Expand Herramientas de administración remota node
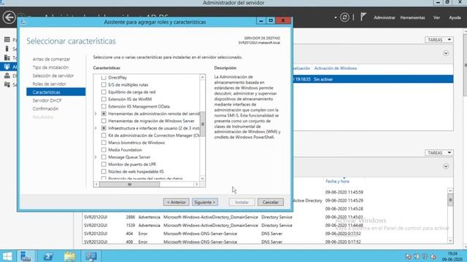This screenshot has height=262, width=467. point(96,114)
